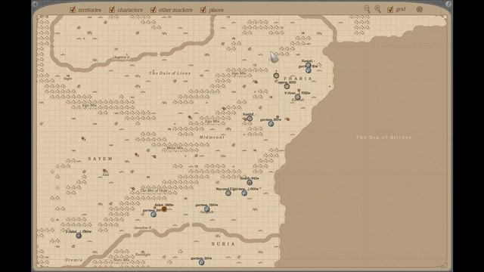Click 'The Dale of Lione' label
The image size is (484, 272).
pos(169,73)
